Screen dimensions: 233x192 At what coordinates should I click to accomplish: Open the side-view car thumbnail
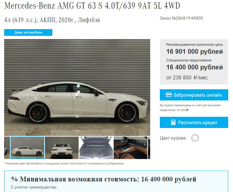(28, 148)
